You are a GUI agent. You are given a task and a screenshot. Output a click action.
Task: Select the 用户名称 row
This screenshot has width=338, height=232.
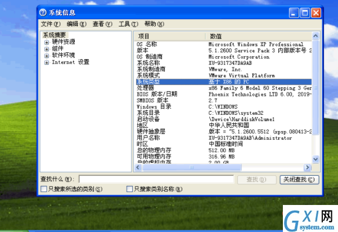(x=224, y=138)
